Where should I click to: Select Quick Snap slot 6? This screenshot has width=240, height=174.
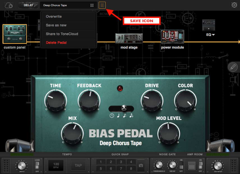[x=111, y=169]
